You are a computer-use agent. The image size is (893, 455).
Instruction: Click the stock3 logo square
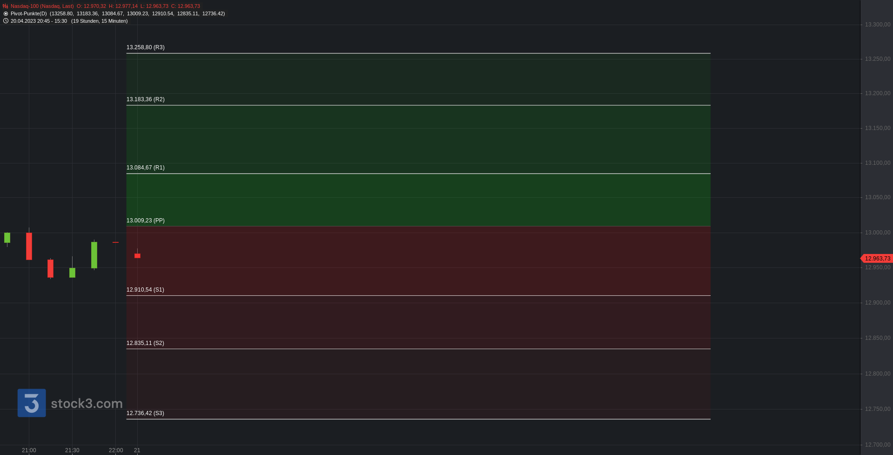(32, 403)
